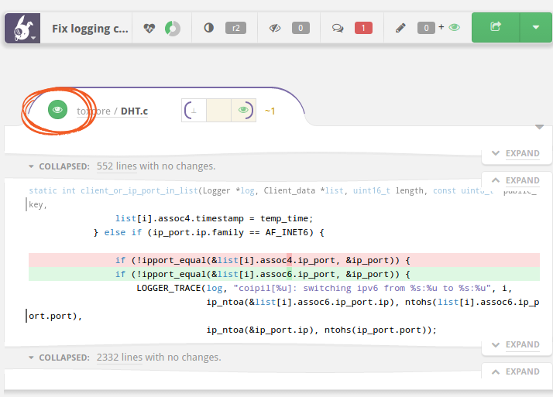Toggle the 552 lines COLLAPSED triangle
This screenshot has width=553, height=397.
coord(31,166)
